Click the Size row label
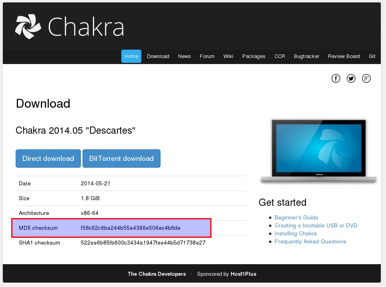This screenshot has width=386, height=287. pos(24,199)
